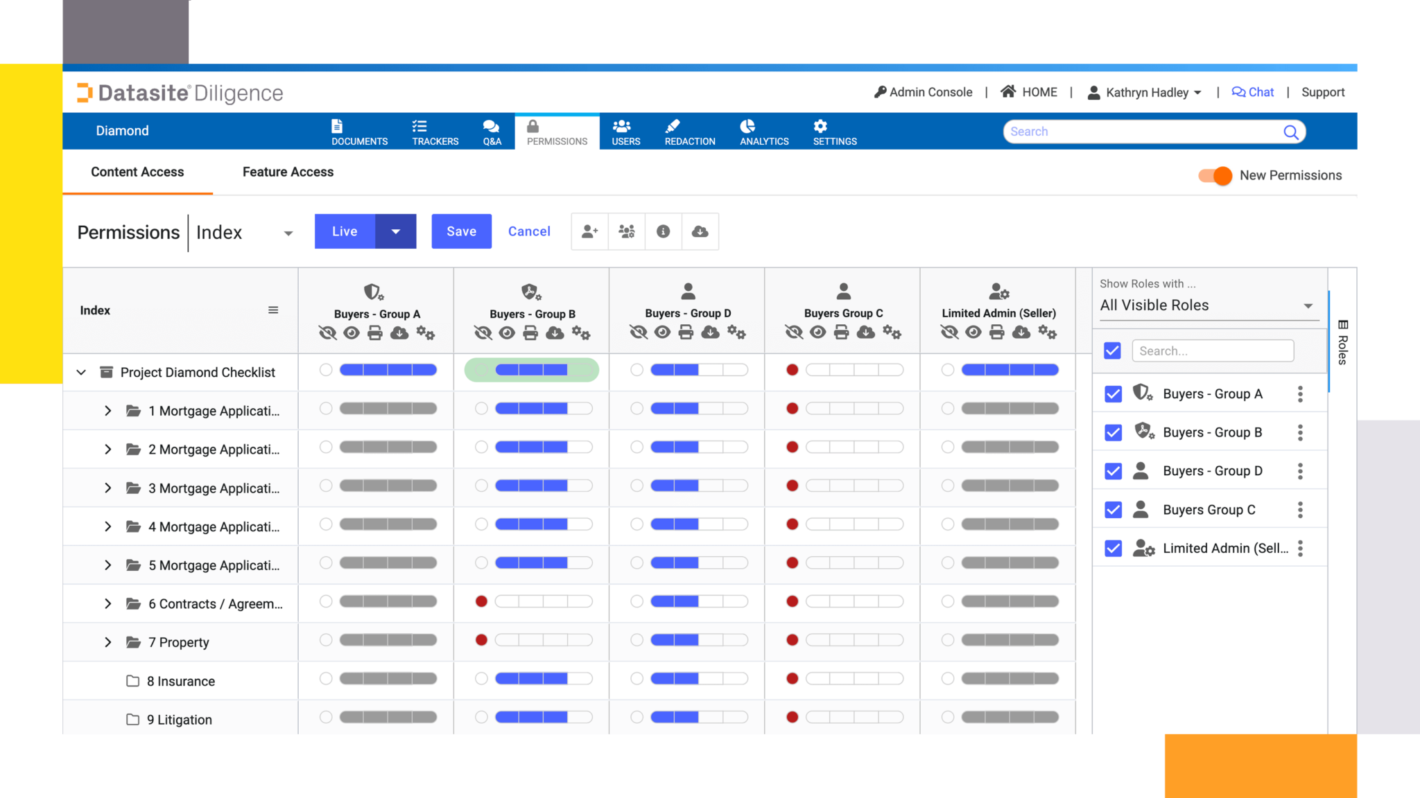Disable the New Permissions toggle
The image size is (1420, 798).
pyautogui.click(x=1213, y=176)
